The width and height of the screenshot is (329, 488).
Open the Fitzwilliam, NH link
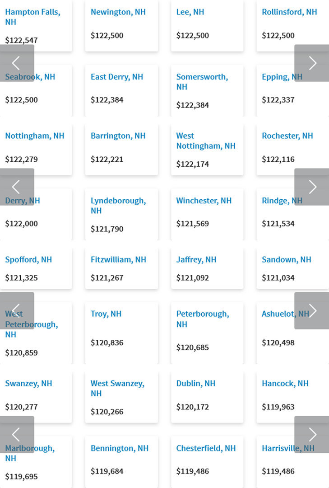pyautogui.click(x=119, y=259)
